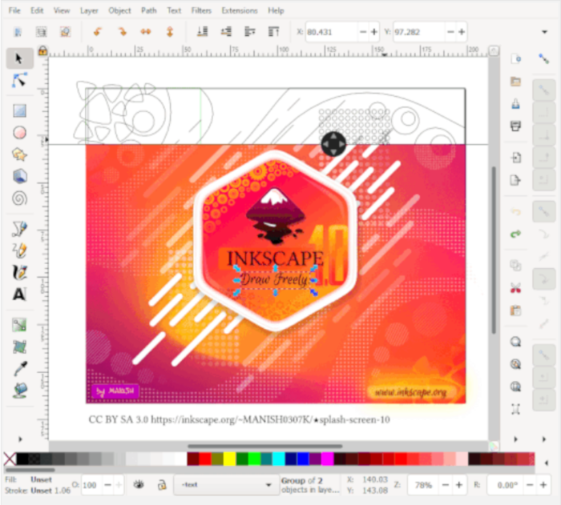Lower selection to bottom
This screenshot has width=561, height=505.
point(203,32)
